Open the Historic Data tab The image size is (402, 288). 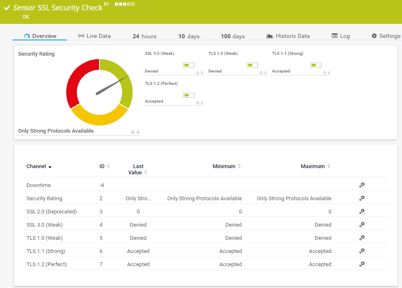tap(288, 36)
